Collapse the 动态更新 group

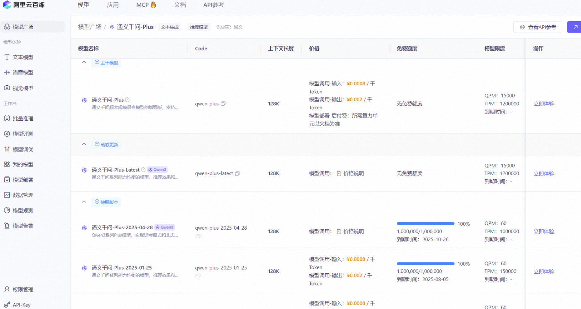[84, 144]
